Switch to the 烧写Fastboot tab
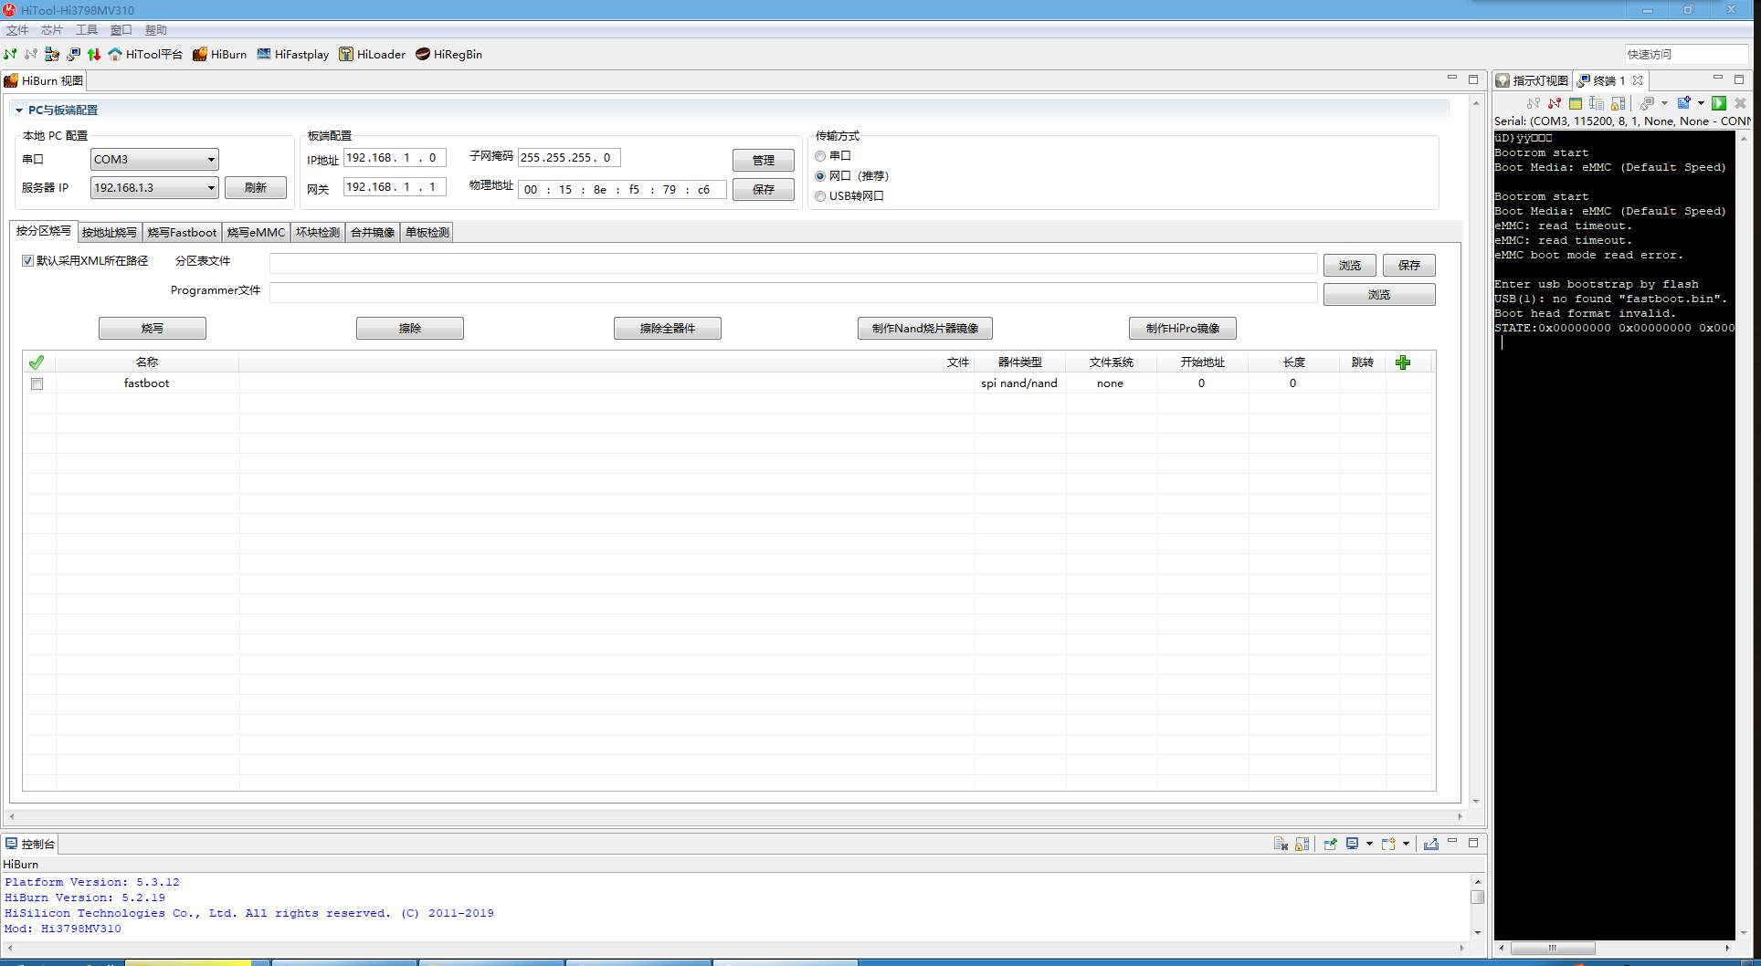Viewport: 1761px width, 966px height. click(x=182, y=233)
